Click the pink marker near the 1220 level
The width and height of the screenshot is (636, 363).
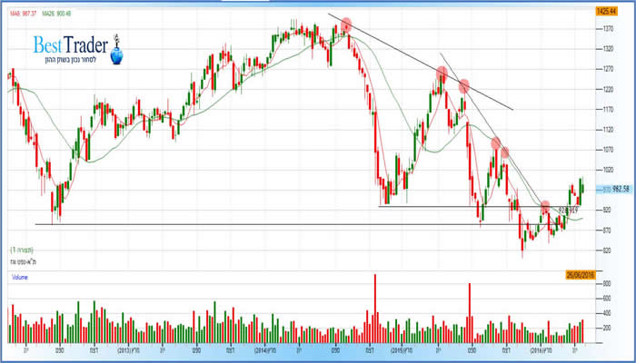click(x=463, y=87)
